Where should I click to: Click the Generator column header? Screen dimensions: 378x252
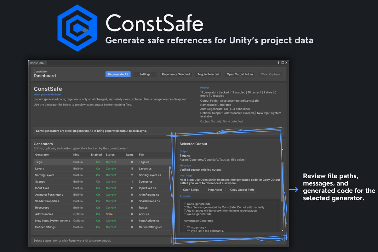click(42, 155)
